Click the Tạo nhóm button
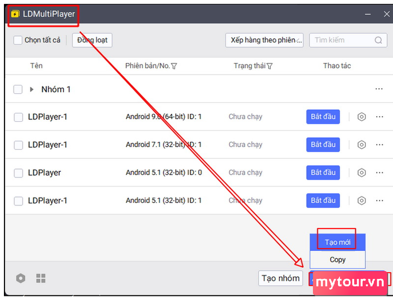Screen dimensions: 393x302 click(281, 278)
